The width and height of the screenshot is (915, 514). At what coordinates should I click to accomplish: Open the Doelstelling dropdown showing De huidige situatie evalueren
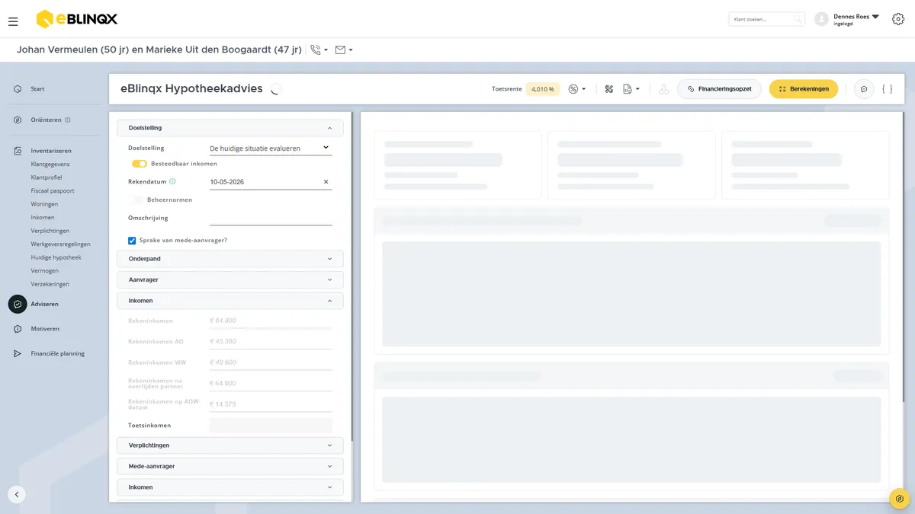pos(271,148)
